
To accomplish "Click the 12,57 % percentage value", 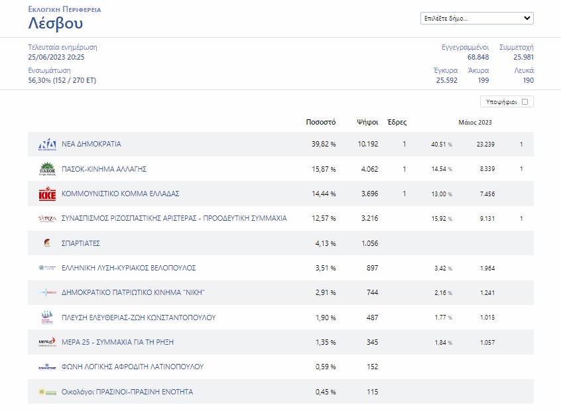I will (324, 218).
